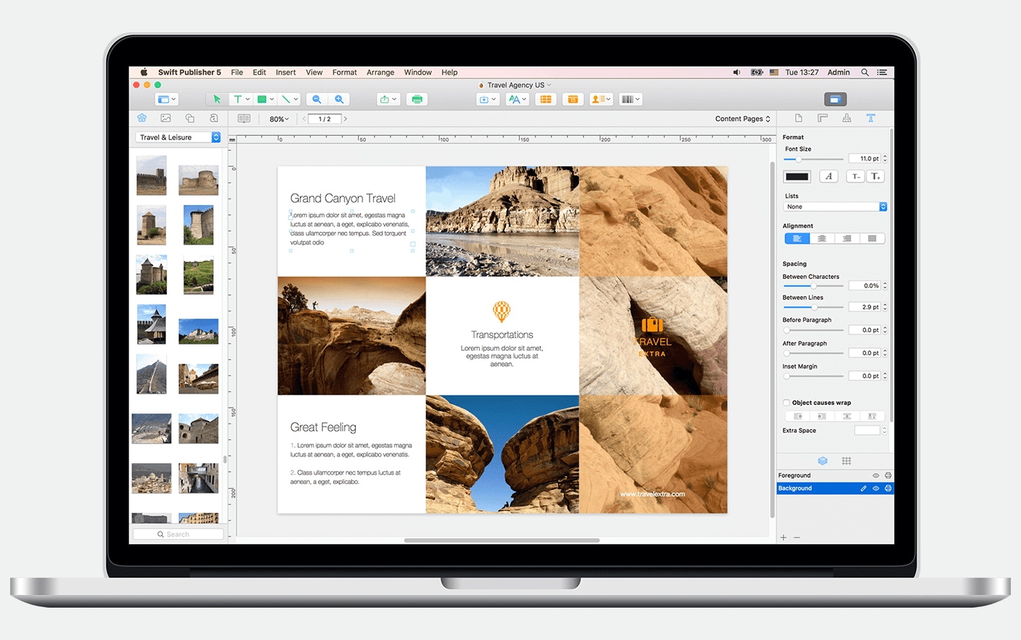The image size is (1021, 640).
Task: Open the Apple menu
Action: coord(144,73)
